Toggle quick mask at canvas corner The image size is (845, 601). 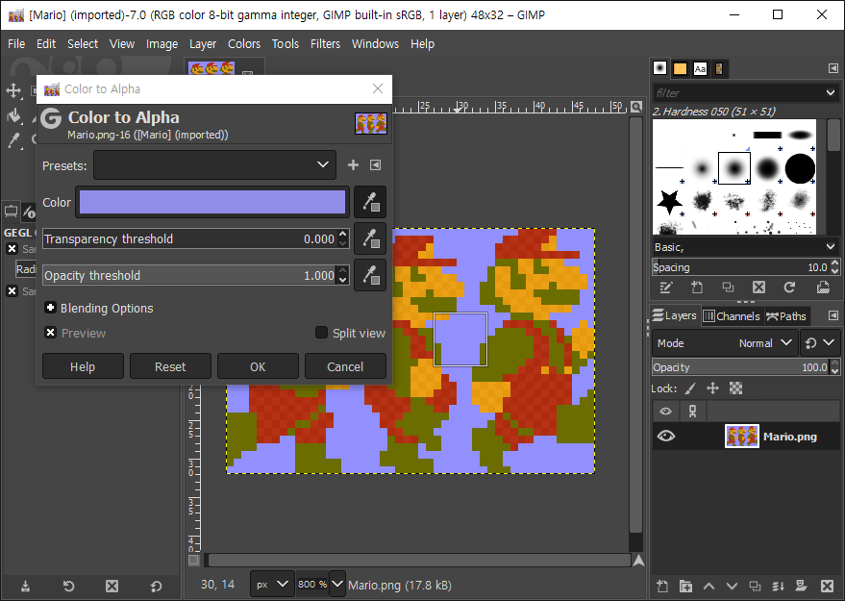pyautogui.click(x=193, y=561)
